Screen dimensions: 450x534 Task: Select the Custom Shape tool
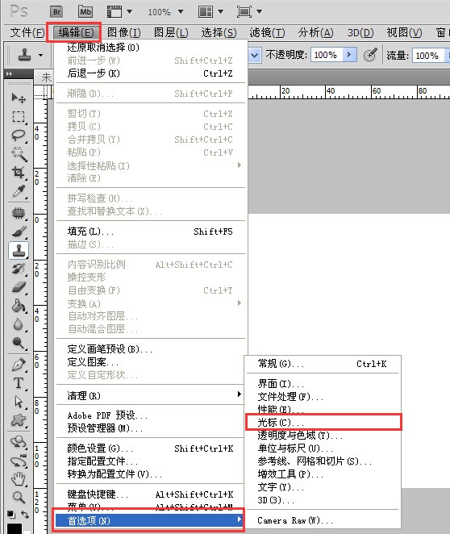(x=19, y=420)
